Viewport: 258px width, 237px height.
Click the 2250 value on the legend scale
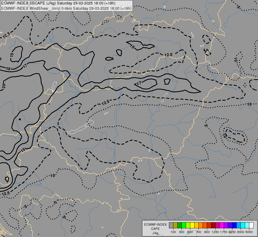pos(232,232)
